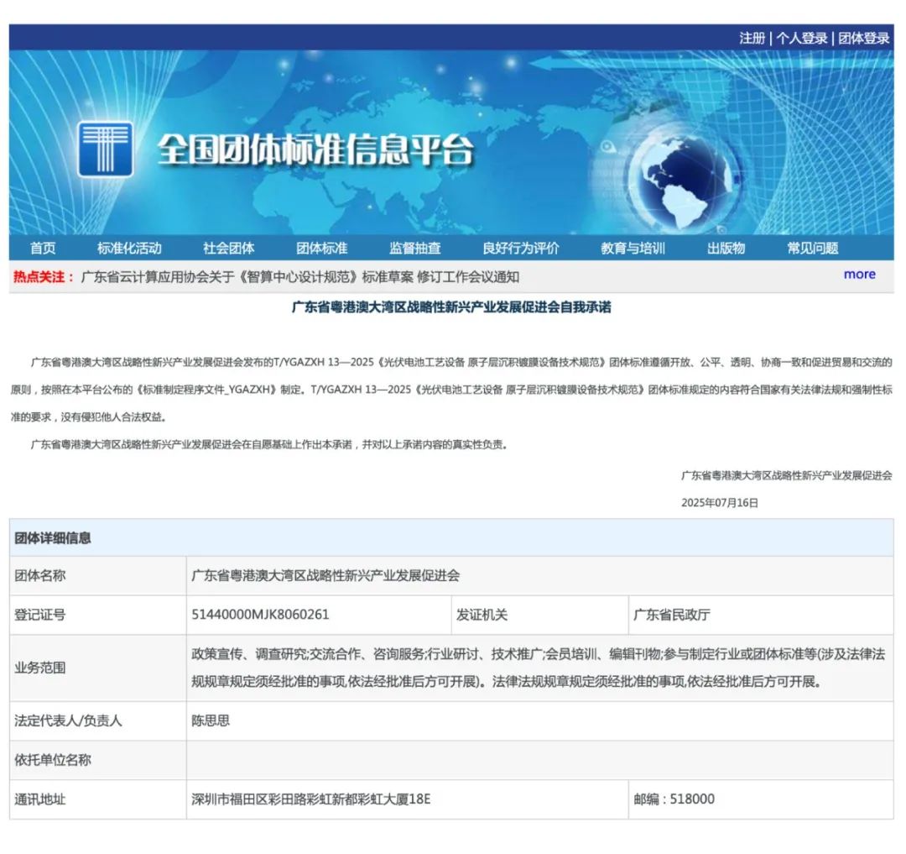This screenshot has height=854, width=906.
Task: Open the 监督抽查 menu item
Action: [415, 248]
